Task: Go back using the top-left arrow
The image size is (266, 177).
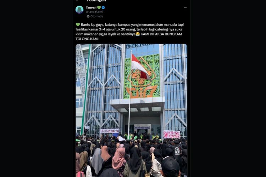Action: pos(77,1)
